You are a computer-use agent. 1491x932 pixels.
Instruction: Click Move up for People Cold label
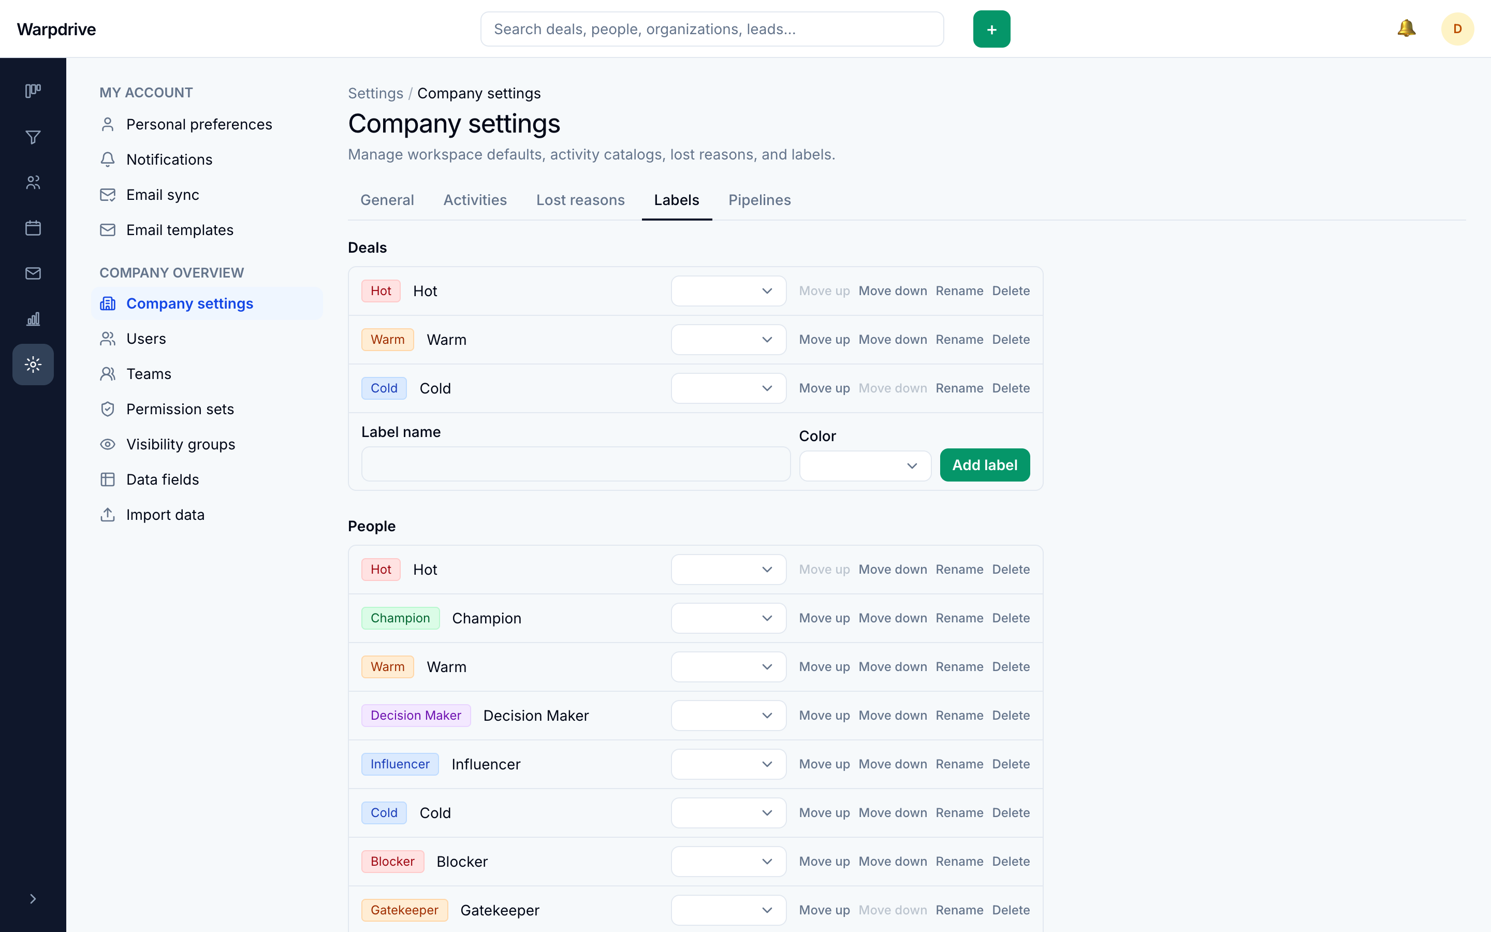pos(824,813)
